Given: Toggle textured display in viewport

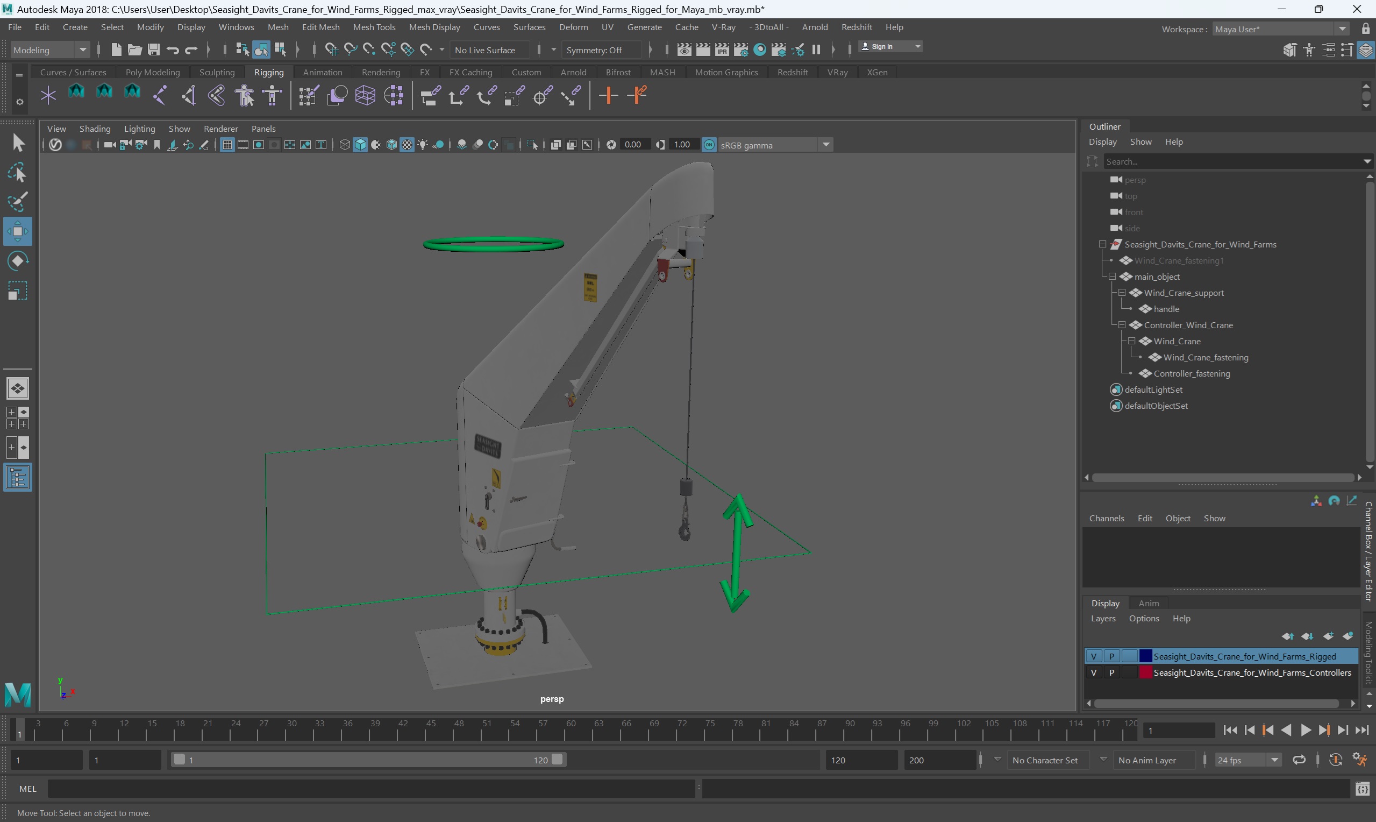Looking at the screenshot, I should 408,145.
